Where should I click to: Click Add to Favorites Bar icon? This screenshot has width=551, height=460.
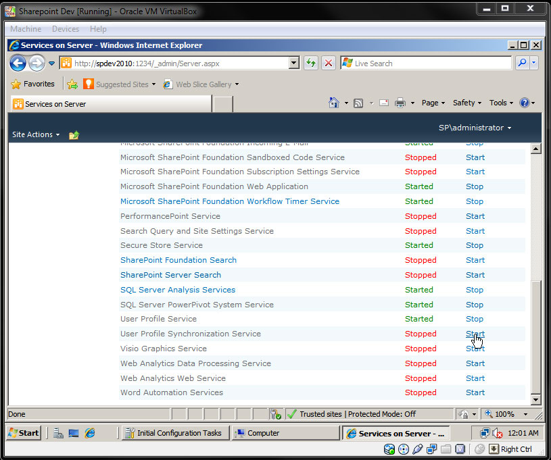72,84
